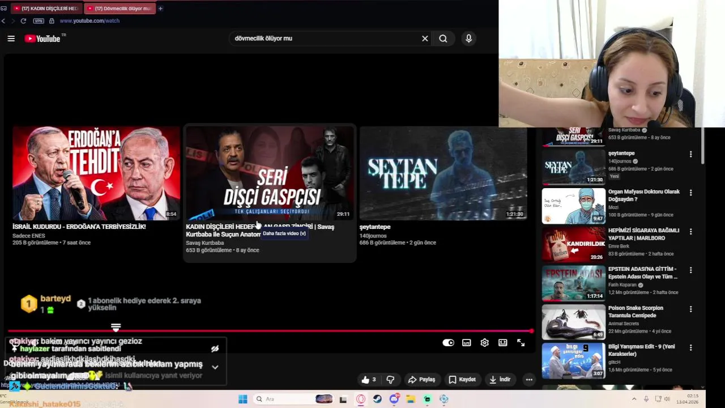This screenshot has height=408, width=725.
Task: Start voice search with the microphone
Action: click(x=468, y=39)
